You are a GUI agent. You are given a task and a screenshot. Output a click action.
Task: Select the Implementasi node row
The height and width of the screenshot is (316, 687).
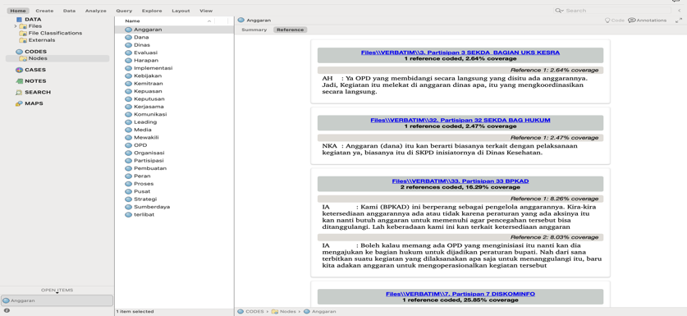(174, 68)
